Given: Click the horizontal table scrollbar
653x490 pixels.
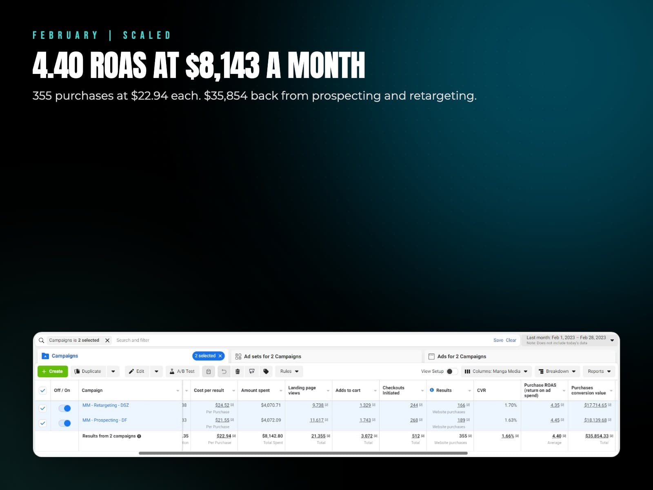Looking at the screenshot, I should [x=303, y=453].
